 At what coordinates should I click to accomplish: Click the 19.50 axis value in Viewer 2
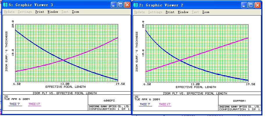point(250,84)
